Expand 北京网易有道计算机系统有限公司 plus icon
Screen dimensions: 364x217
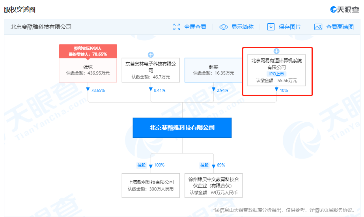276,51
